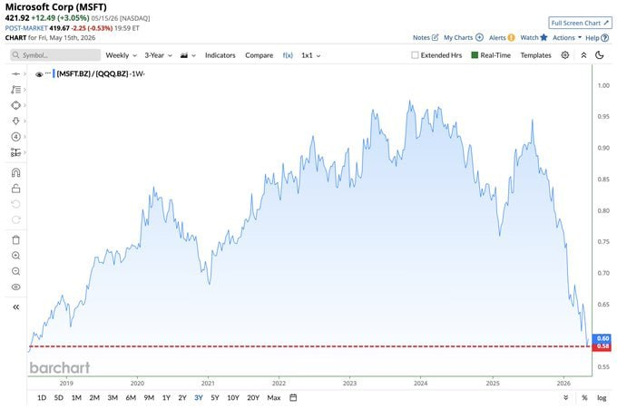Screen dimensions: 617x409
Task: Open My Charts link
Action: coord(463,38)
